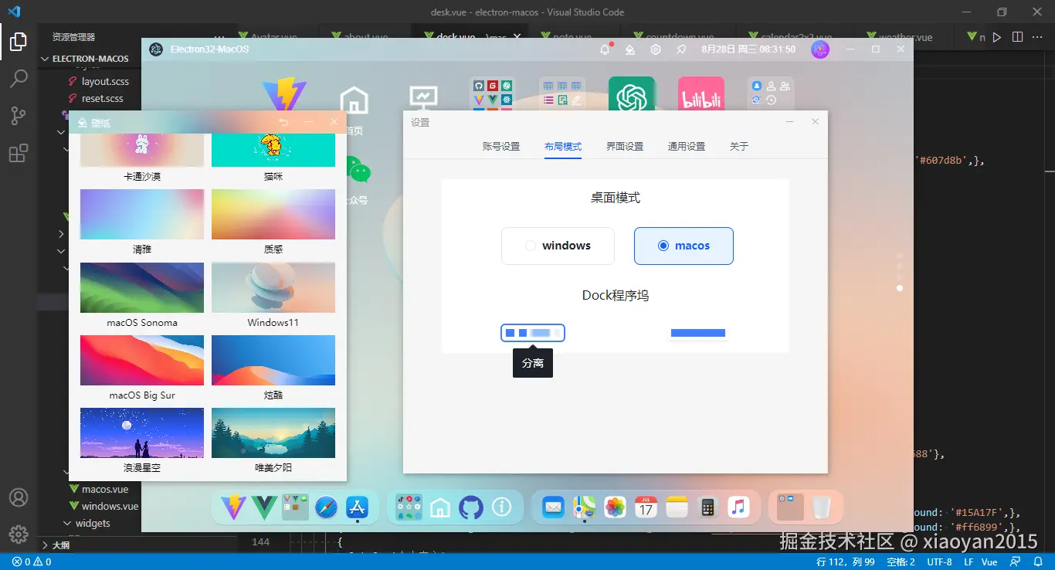Click UTF-8 encoding in the status bar
The width and height of the screenshot is (1055, 570).
point(939,562)
